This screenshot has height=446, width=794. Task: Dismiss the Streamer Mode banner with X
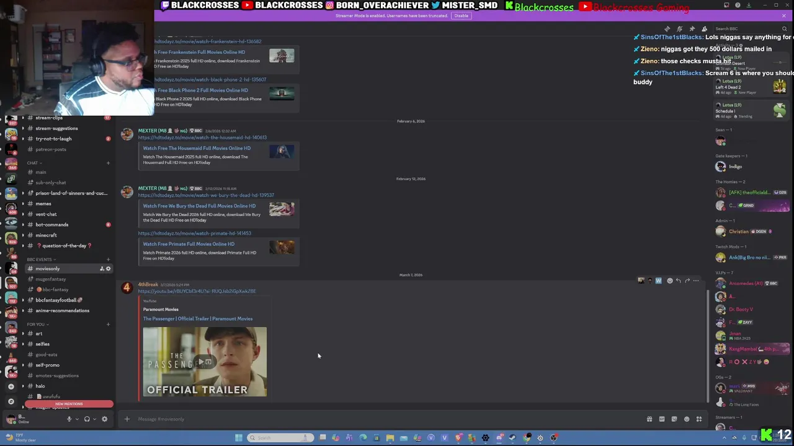tap(783, 15)
